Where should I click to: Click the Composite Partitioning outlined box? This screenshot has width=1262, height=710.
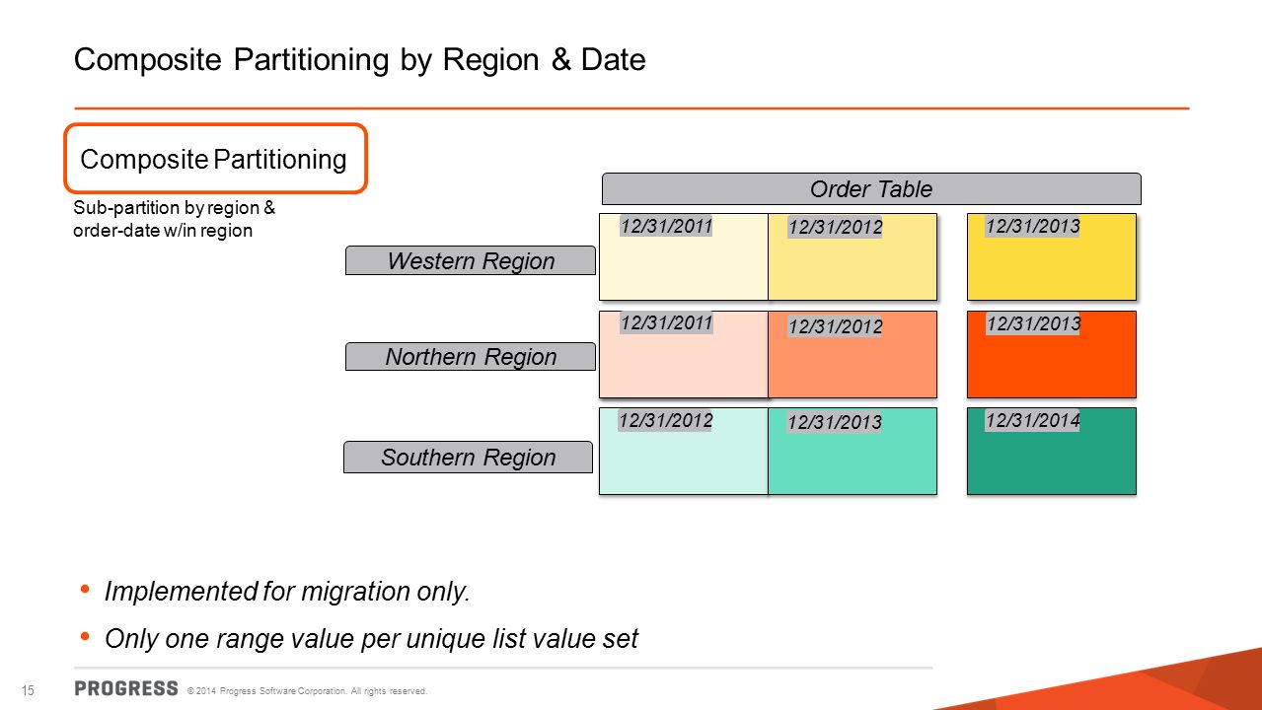[x=215, y=159]
